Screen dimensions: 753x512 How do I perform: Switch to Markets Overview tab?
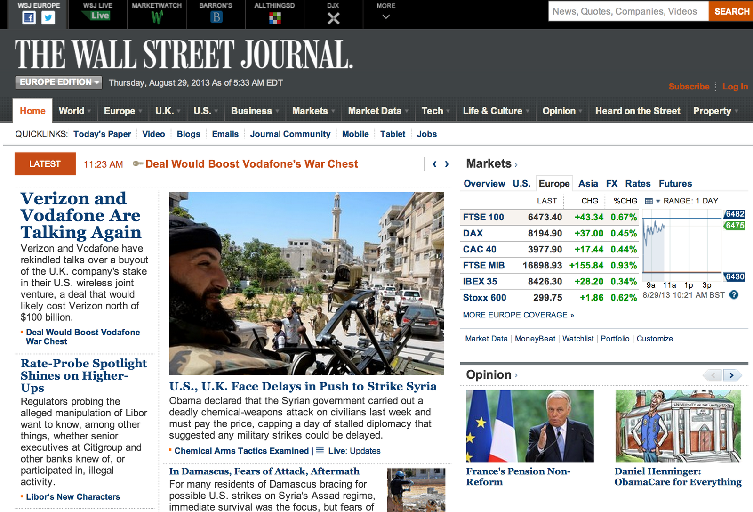[x=484, y=184]
